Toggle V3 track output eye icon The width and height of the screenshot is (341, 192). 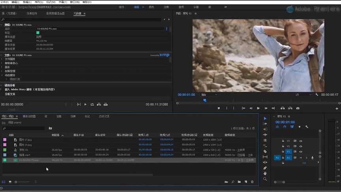tap(301, 141)
